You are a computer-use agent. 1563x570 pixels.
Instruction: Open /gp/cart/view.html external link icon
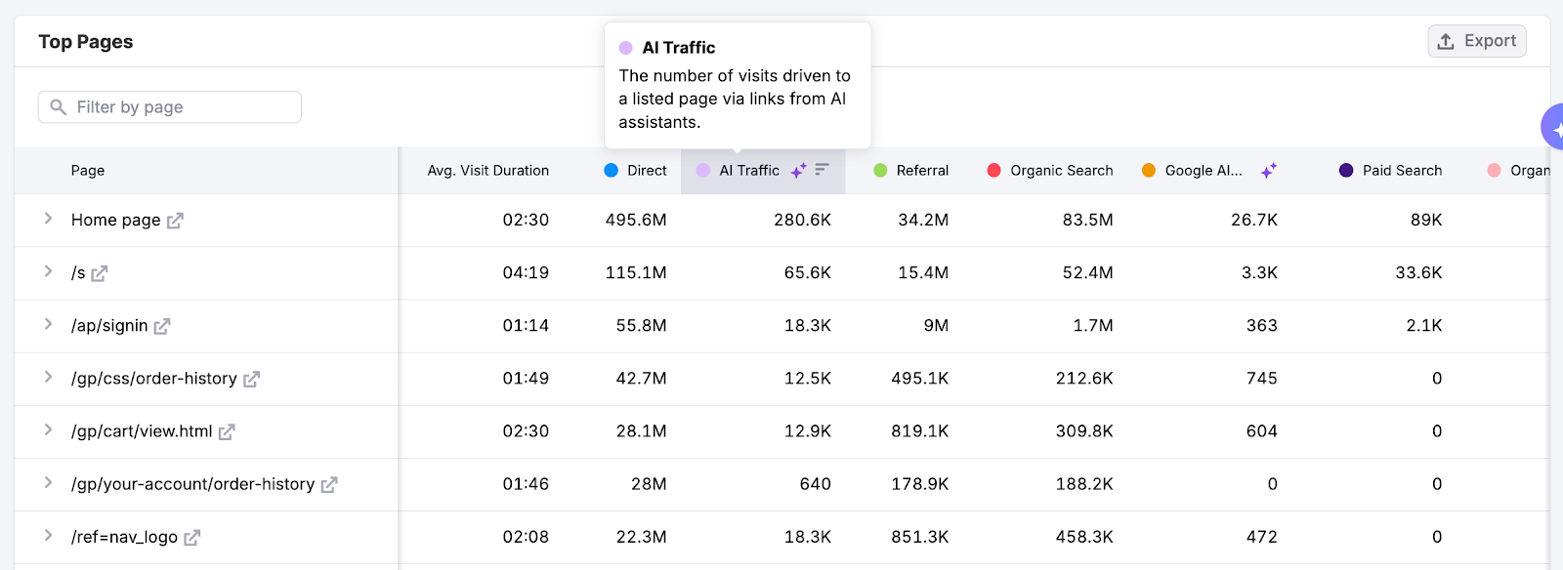(x=227, y=431)
